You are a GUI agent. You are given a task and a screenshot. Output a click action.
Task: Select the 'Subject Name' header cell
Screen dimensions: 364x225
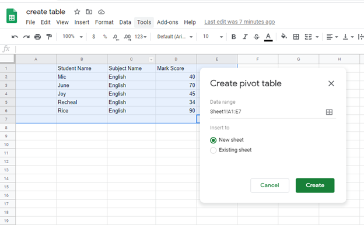(131, 68)
